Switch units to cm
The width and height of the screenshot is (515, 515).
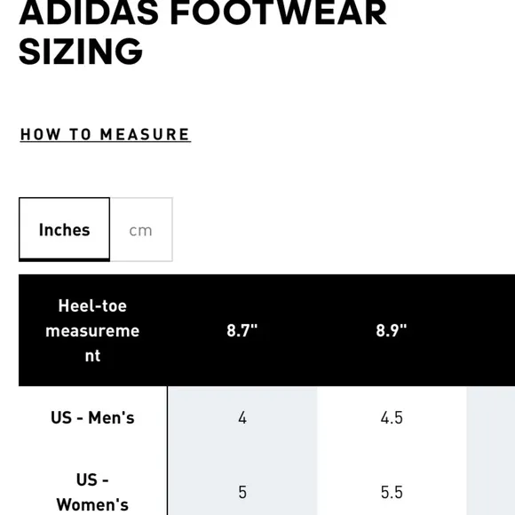point(141,230)
